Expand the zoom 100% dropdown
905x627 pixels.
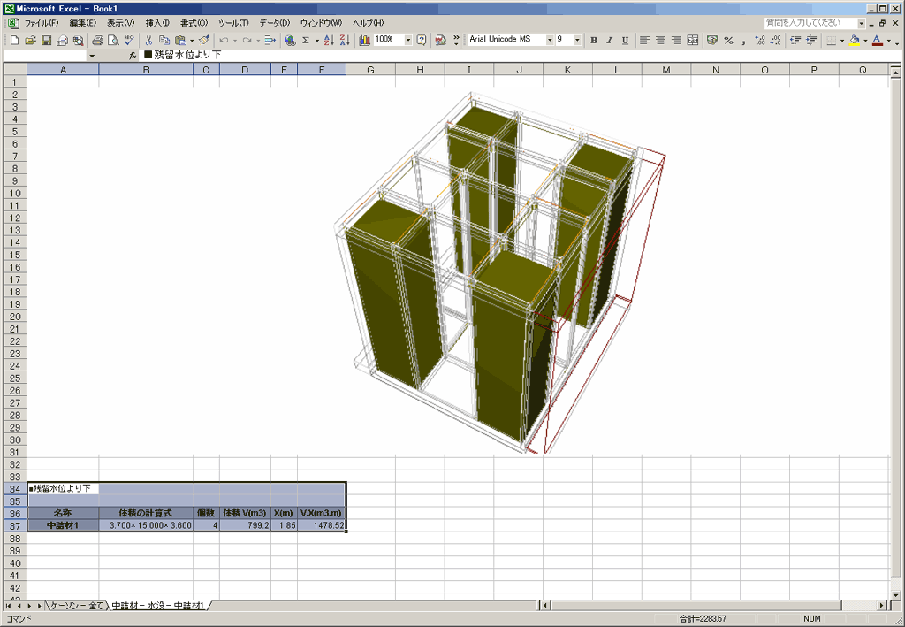[x=408, y=40]
